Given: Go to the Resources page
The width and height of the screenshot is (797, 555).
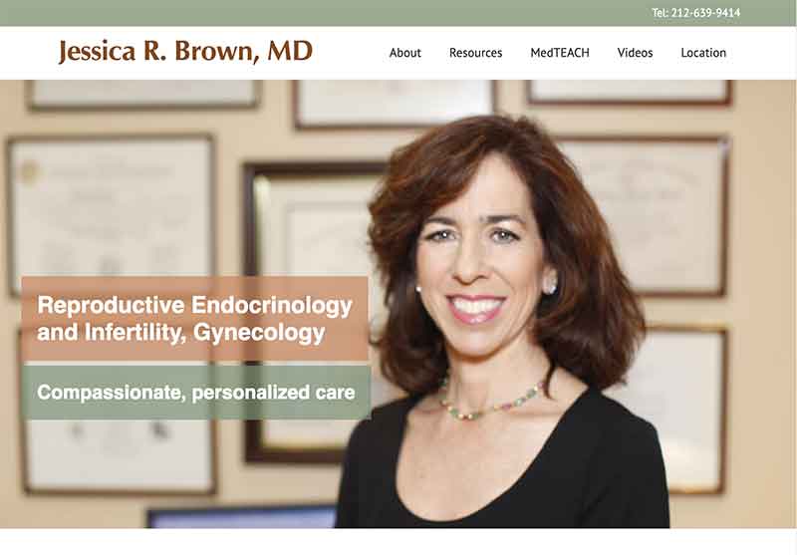Looking at the screenshot, I should click(x=475, y=53).
